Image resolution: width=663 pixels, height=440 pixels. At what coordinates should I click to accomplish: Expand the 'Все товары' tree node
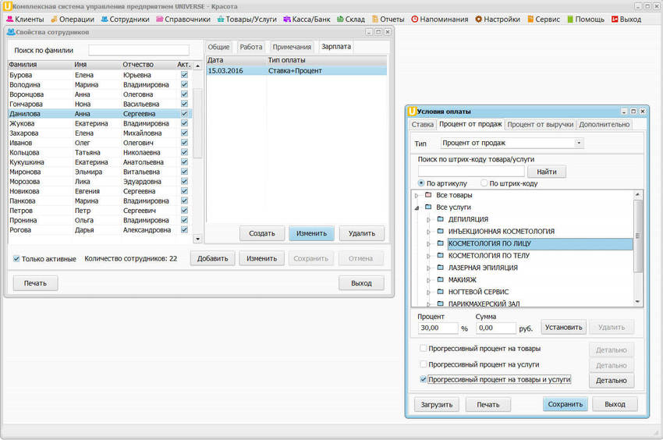click(x=417, y=195)
